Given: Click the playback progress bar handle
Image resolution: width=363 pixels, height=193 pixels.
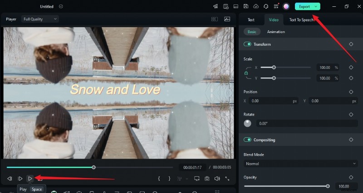Looking at the screenshot, I should click(x=93, y=167).
